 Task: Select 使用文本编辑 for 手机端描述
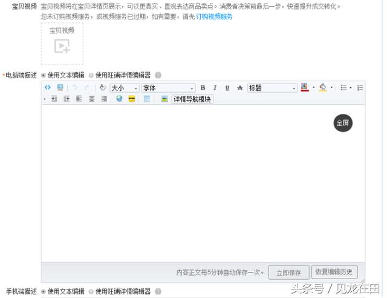(44, 291)
